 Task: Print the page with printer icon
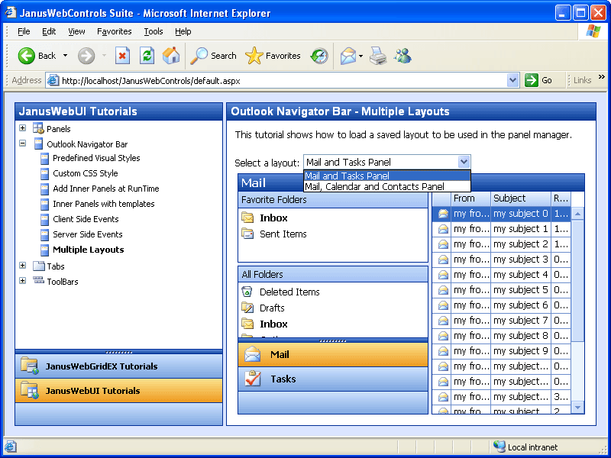click(378, 56)
